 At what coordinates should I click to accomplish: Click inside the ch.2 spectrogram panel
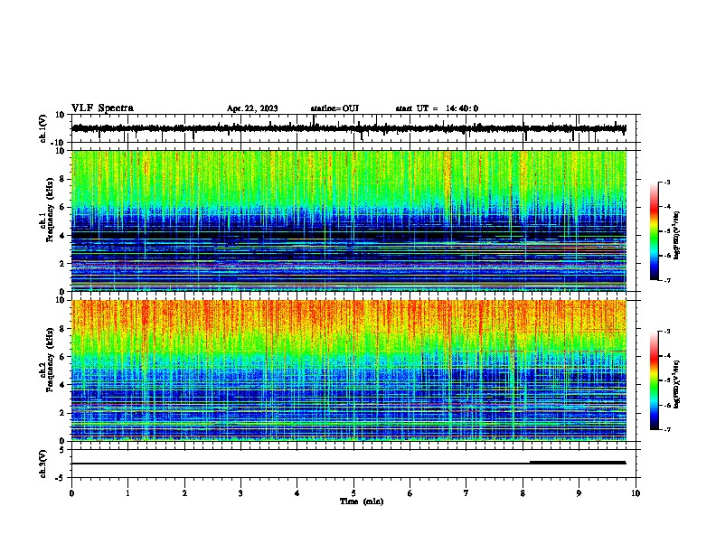[x=349, y=370]
